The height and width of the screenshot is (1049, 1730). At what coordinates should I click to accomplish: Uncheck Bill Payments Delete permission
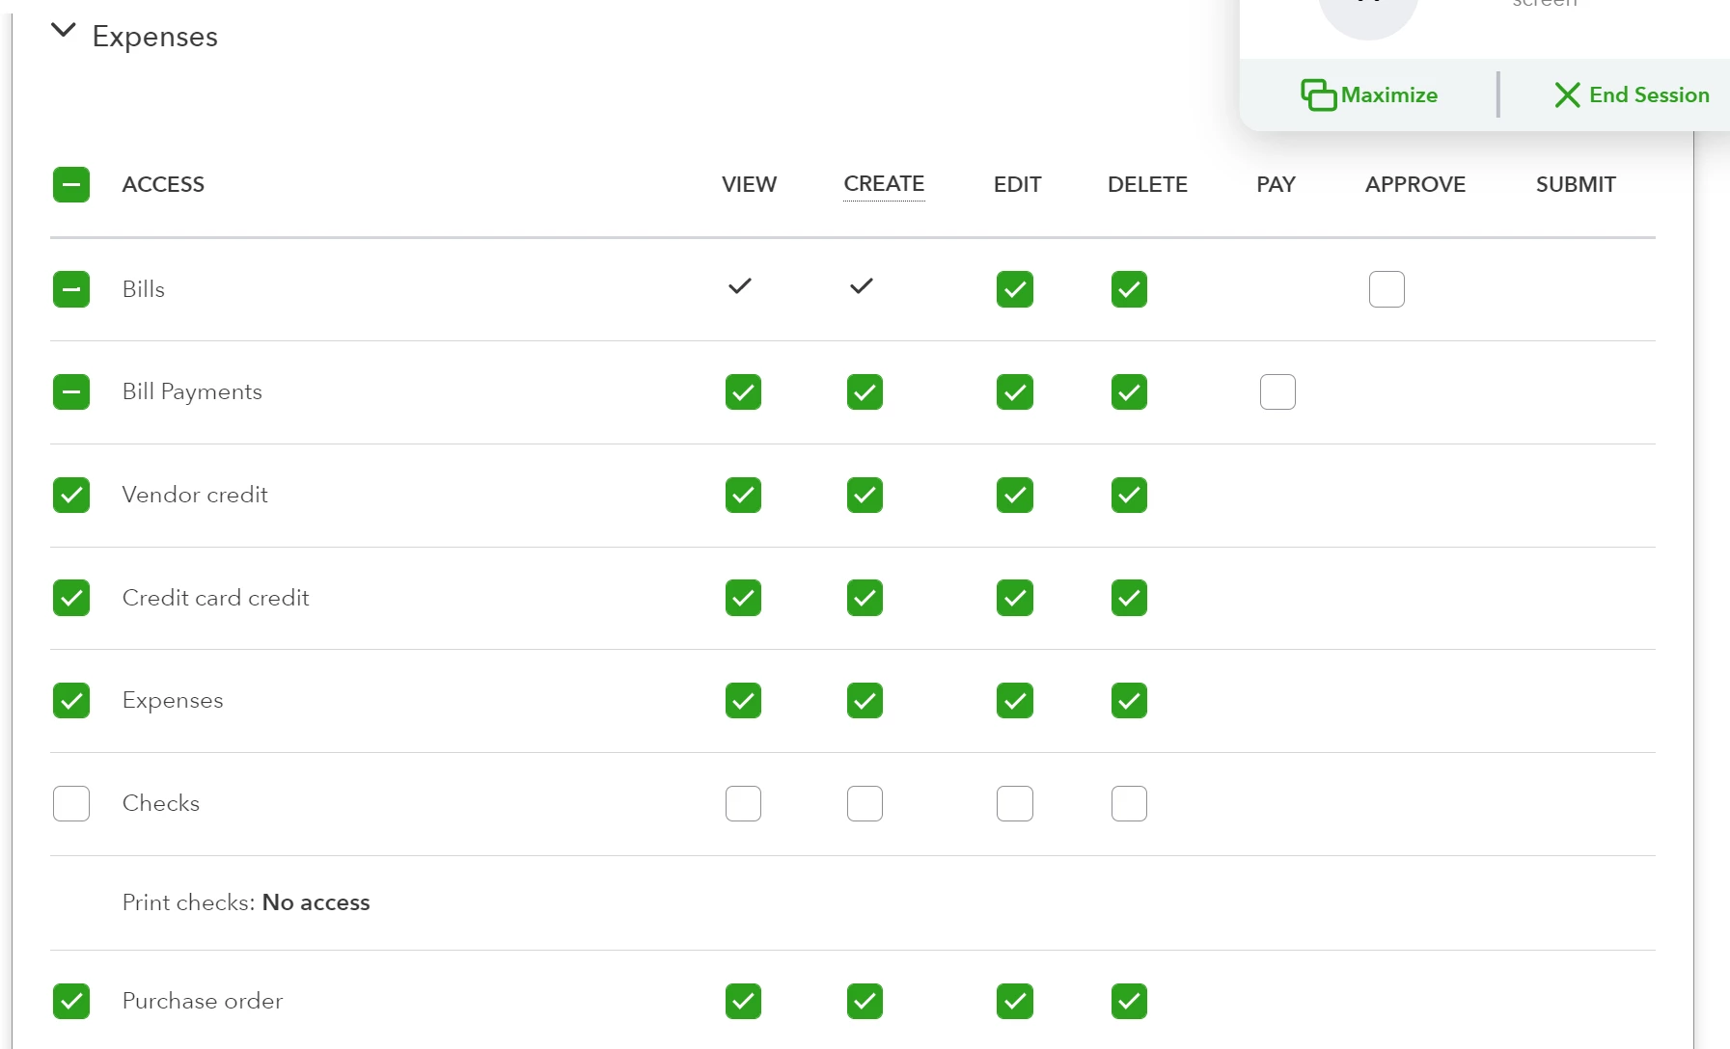[x=1129, y=392]
